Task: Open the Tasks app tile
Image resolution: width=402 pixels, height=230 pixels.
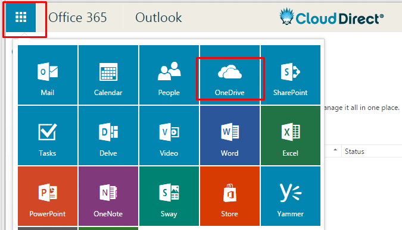Action: (x=48, y=136)
